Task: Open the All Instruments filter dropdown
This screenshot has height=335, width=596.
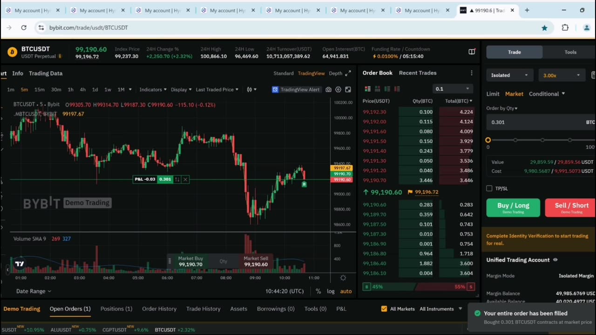Action: click(440, 308)
